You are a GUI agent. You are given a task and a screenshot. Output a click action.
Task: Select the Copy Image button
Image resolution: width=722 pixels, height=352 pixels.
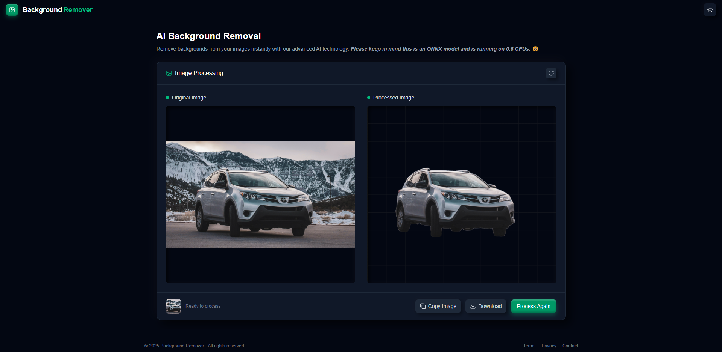coord(438,306)
